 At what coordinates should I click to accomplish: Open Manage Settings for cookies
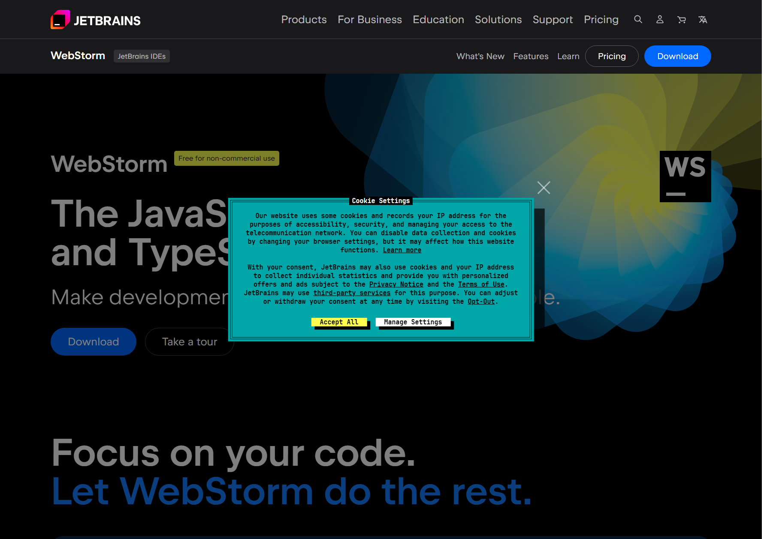(413, 322)
